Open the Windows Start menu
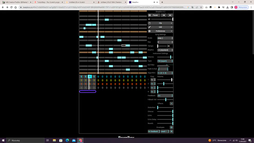Image resolution: width=254 pixels, height=143 pixels. (x=3, y=140)
